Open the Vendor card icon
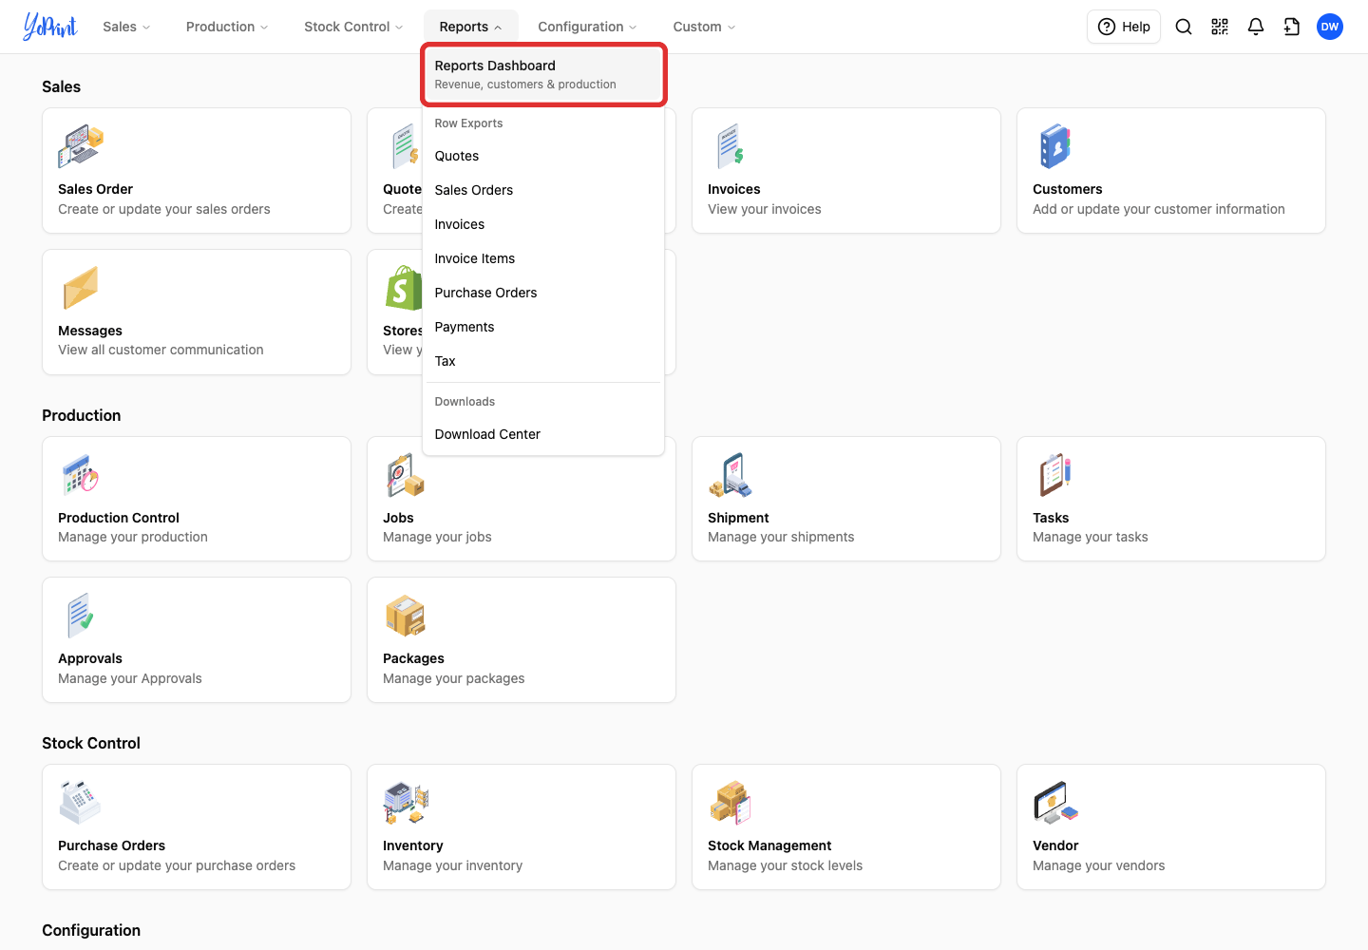 coord(1055,803)
